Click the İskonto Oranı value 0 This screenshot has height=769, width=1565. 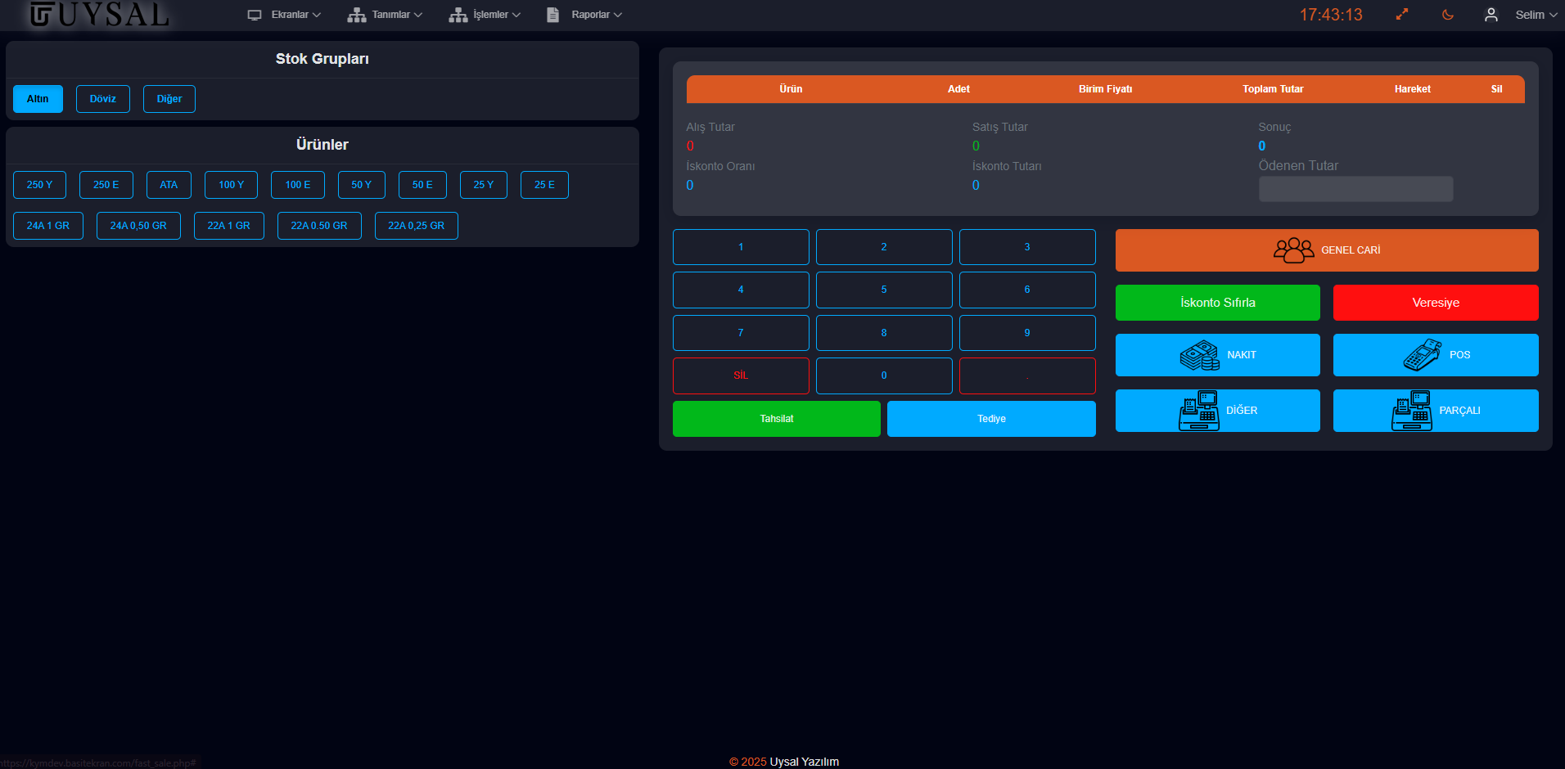click(690, 186)
